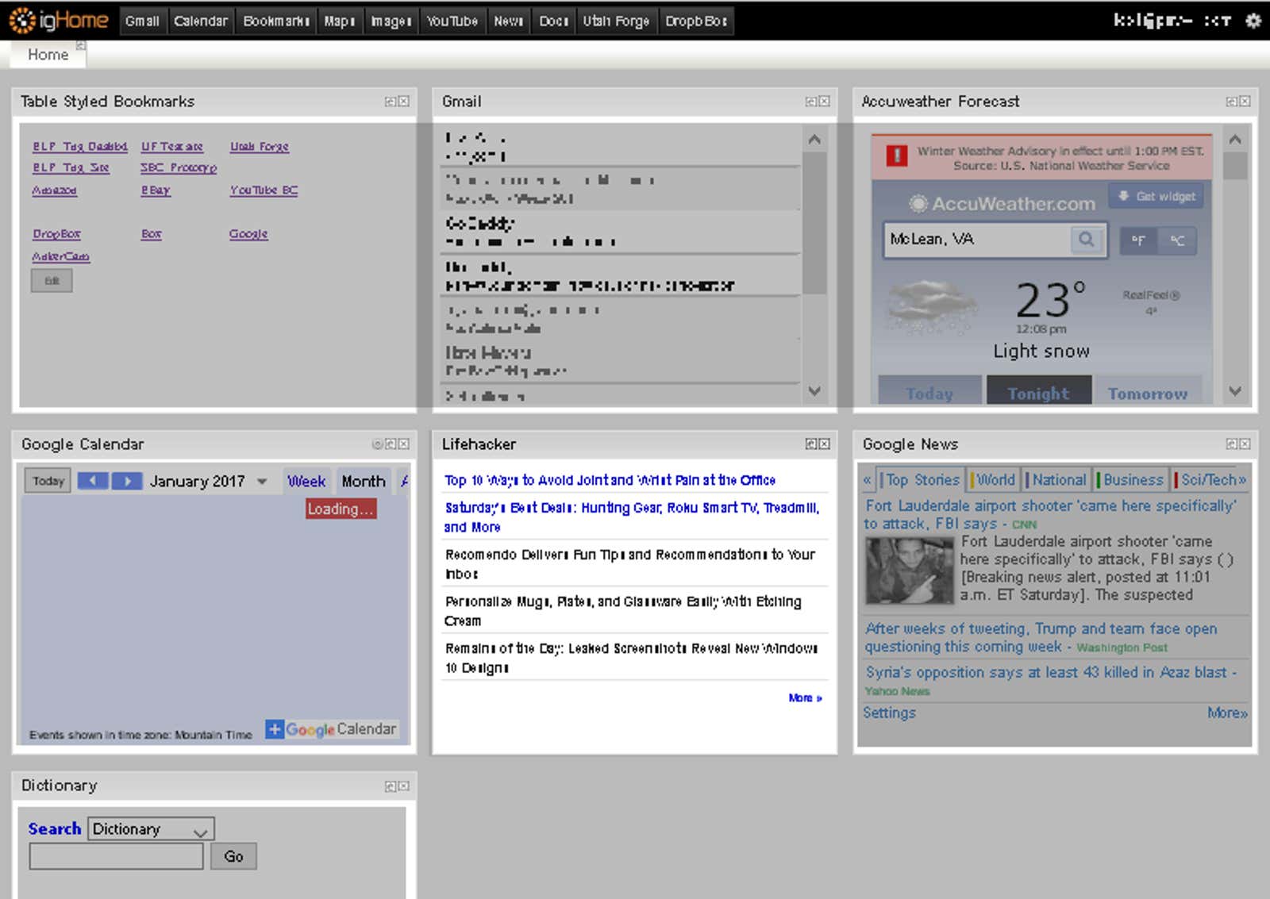Open the January 2017 date dropdown
The height and width of the screenshot is (899, 1270).
[x=263, y=482]
